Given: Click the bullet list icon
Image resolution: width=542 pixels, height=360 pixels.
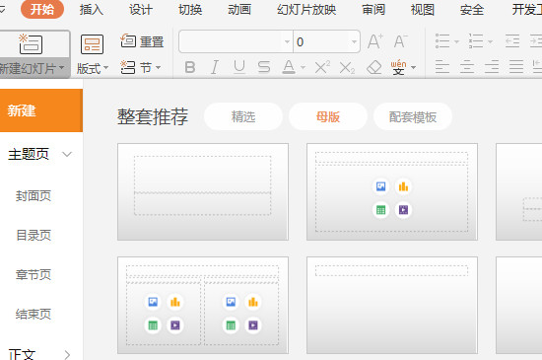Looking at the screenshot, I should click(442, 41).
